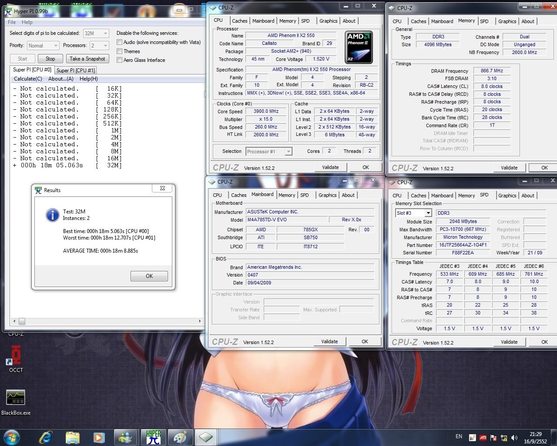The width and height of the screenshot is (557, 446).
Task: Select the 16JTF25664AZ-1G4F1 part number
Action: point(463,245)
